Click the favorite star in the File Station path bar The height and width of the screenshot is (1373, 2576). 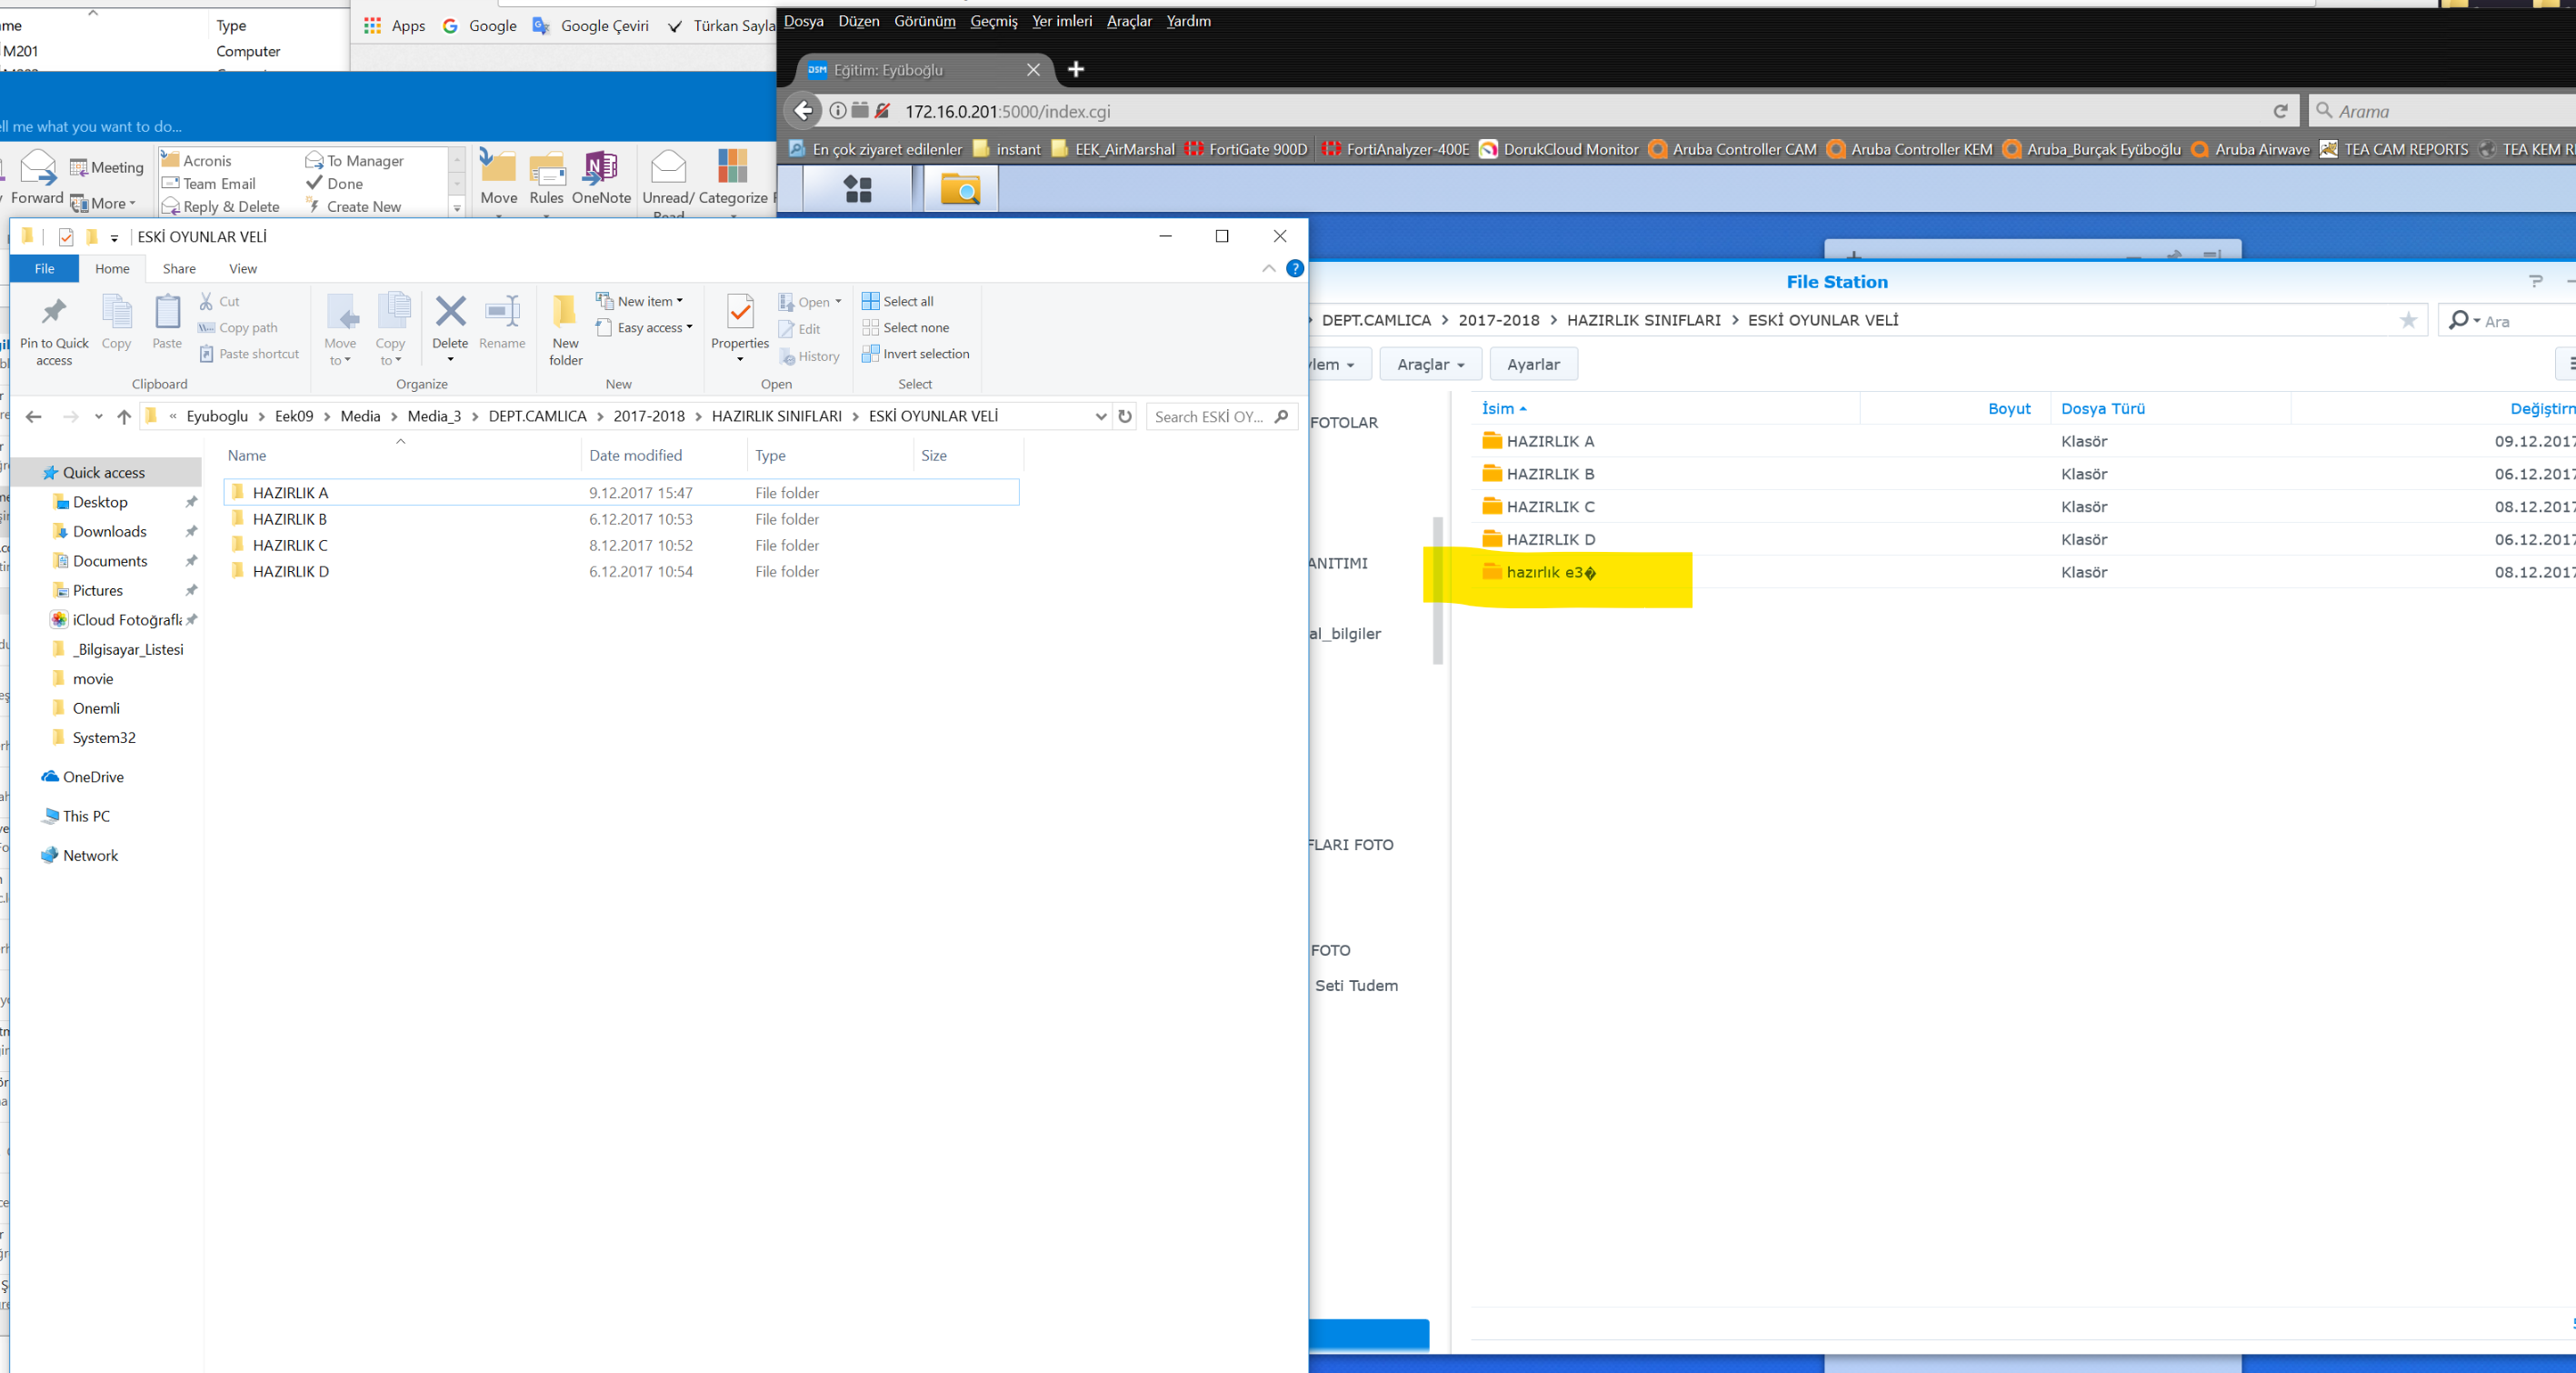click(2408, 321)
